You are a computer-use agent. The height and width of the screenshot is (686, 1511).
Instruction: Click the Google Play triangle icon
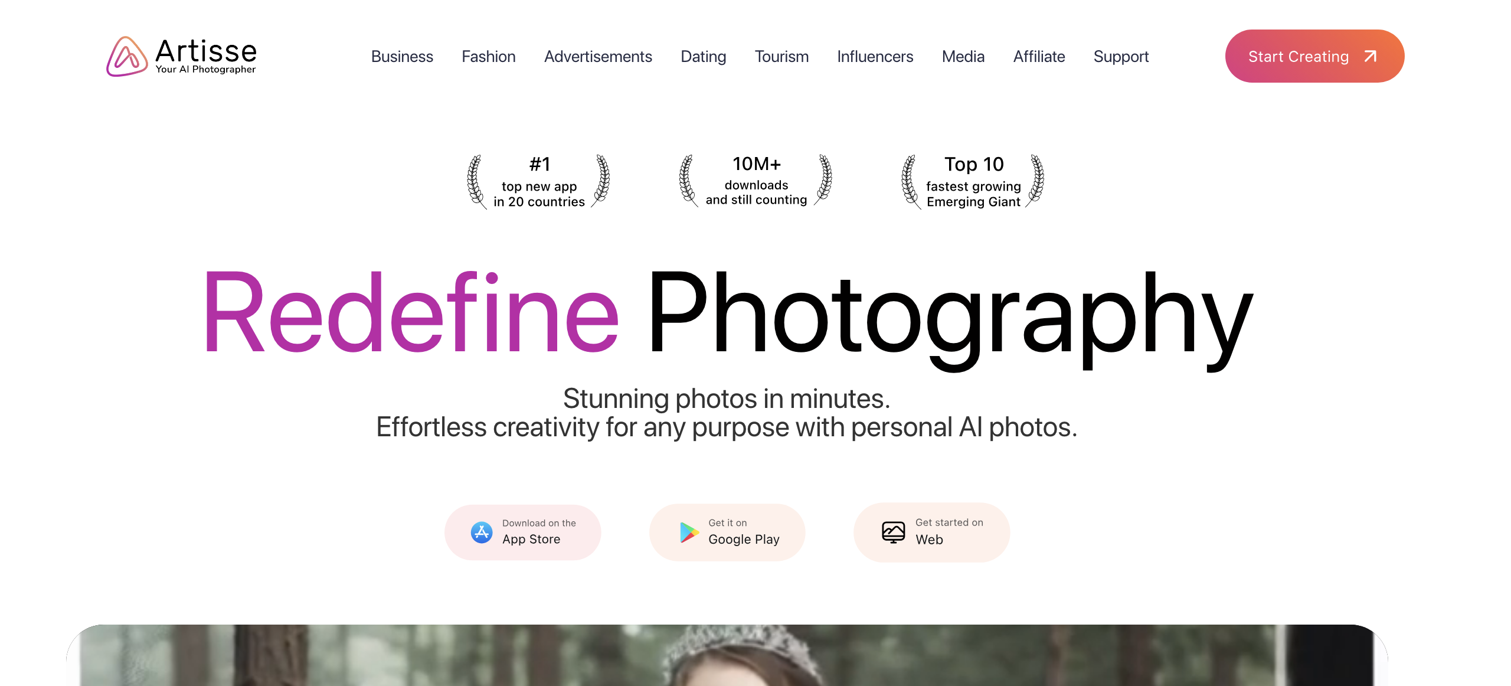tap(688, 533)
